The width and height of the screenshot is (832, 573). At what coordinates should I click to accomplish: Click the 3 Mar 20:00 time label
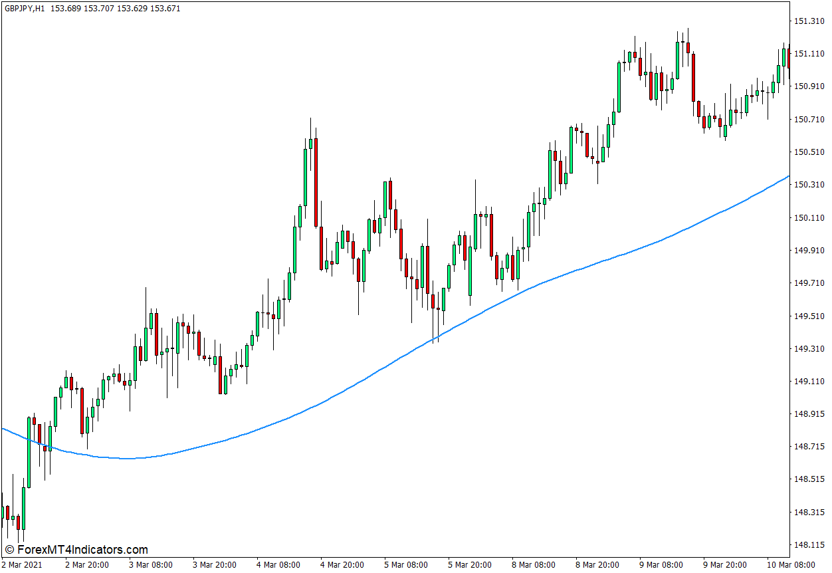point(215,565)
